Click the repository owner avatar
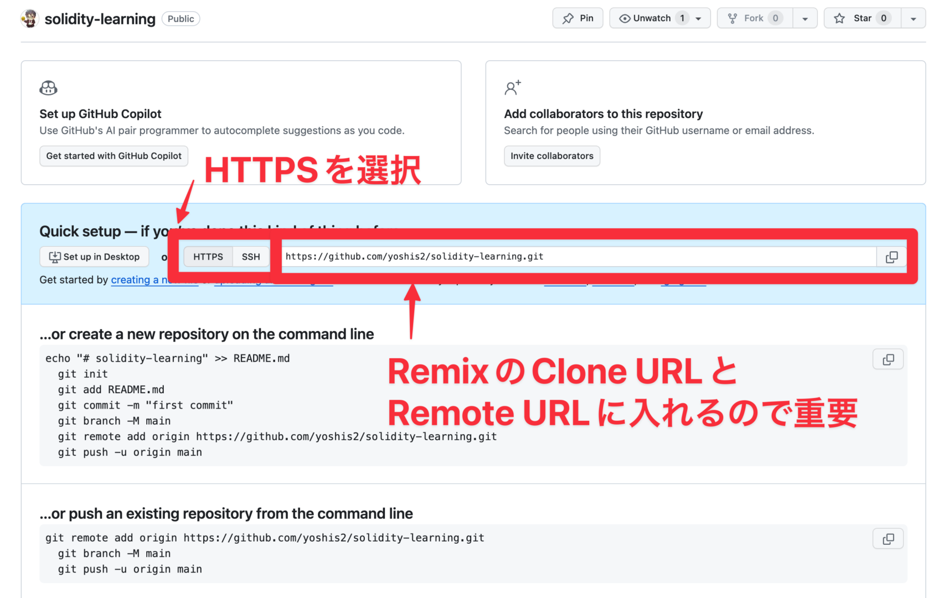This screenshot has width=944, height=598. 30,19
